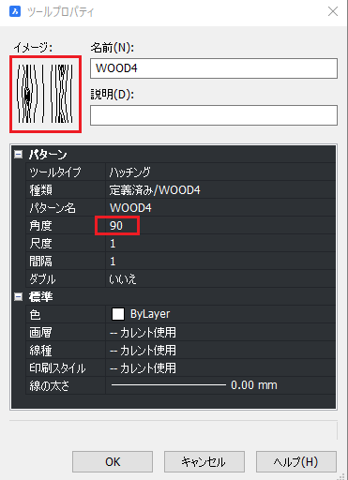
Task: Click the AutoCAD app icon in title bar
Action: (x=15, y=12)
